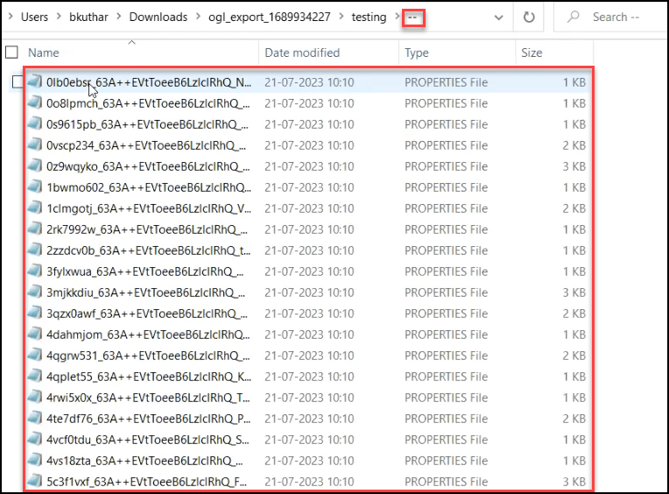Image resolution: width=669 pixels, height=494 pixels.
Task: Select file name 0o8lpmch_63A++EVtToeeB6LzlclRhQ_...
Action: pyautogui.click(x=149, y=102)
